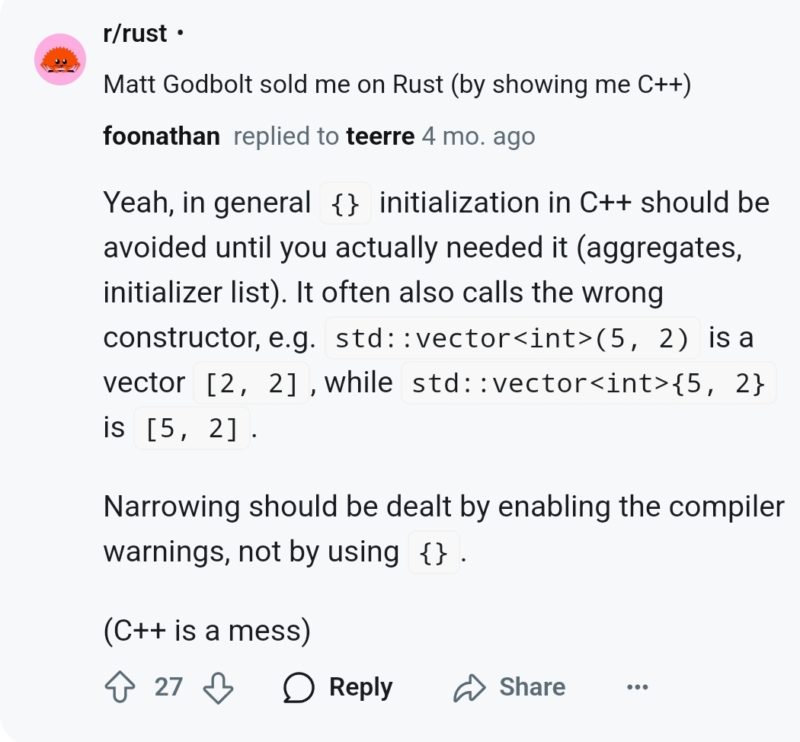Click the speech bubble reply icon
Image resolution: width=800 pixels, height=742 pixels.
click(x=299, y=687)
